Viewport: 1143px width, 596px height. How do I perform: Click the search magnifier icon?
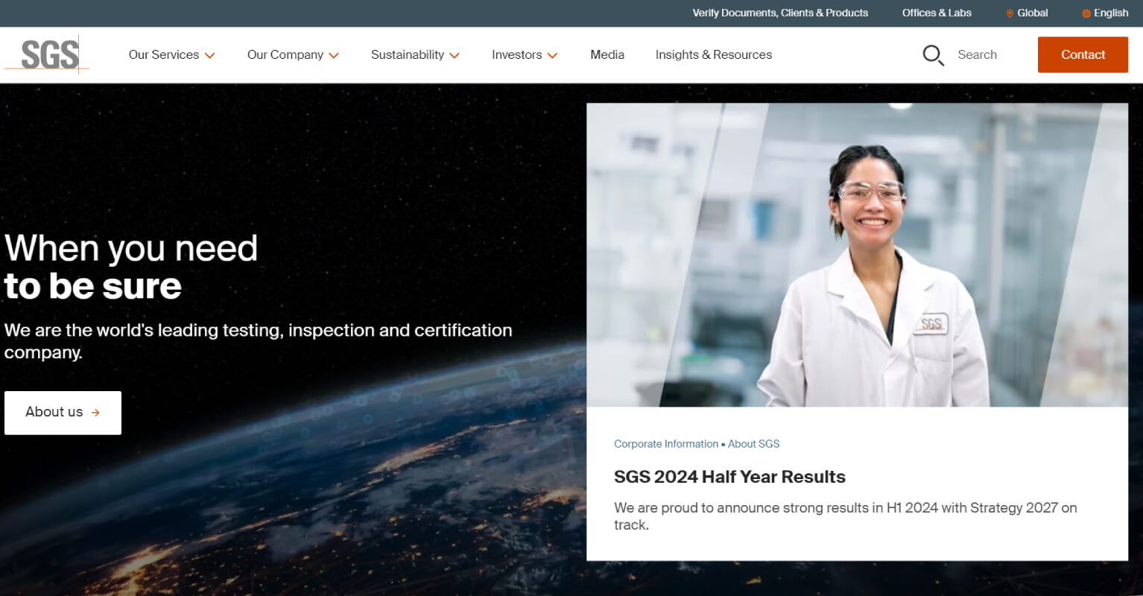[933, 55]
